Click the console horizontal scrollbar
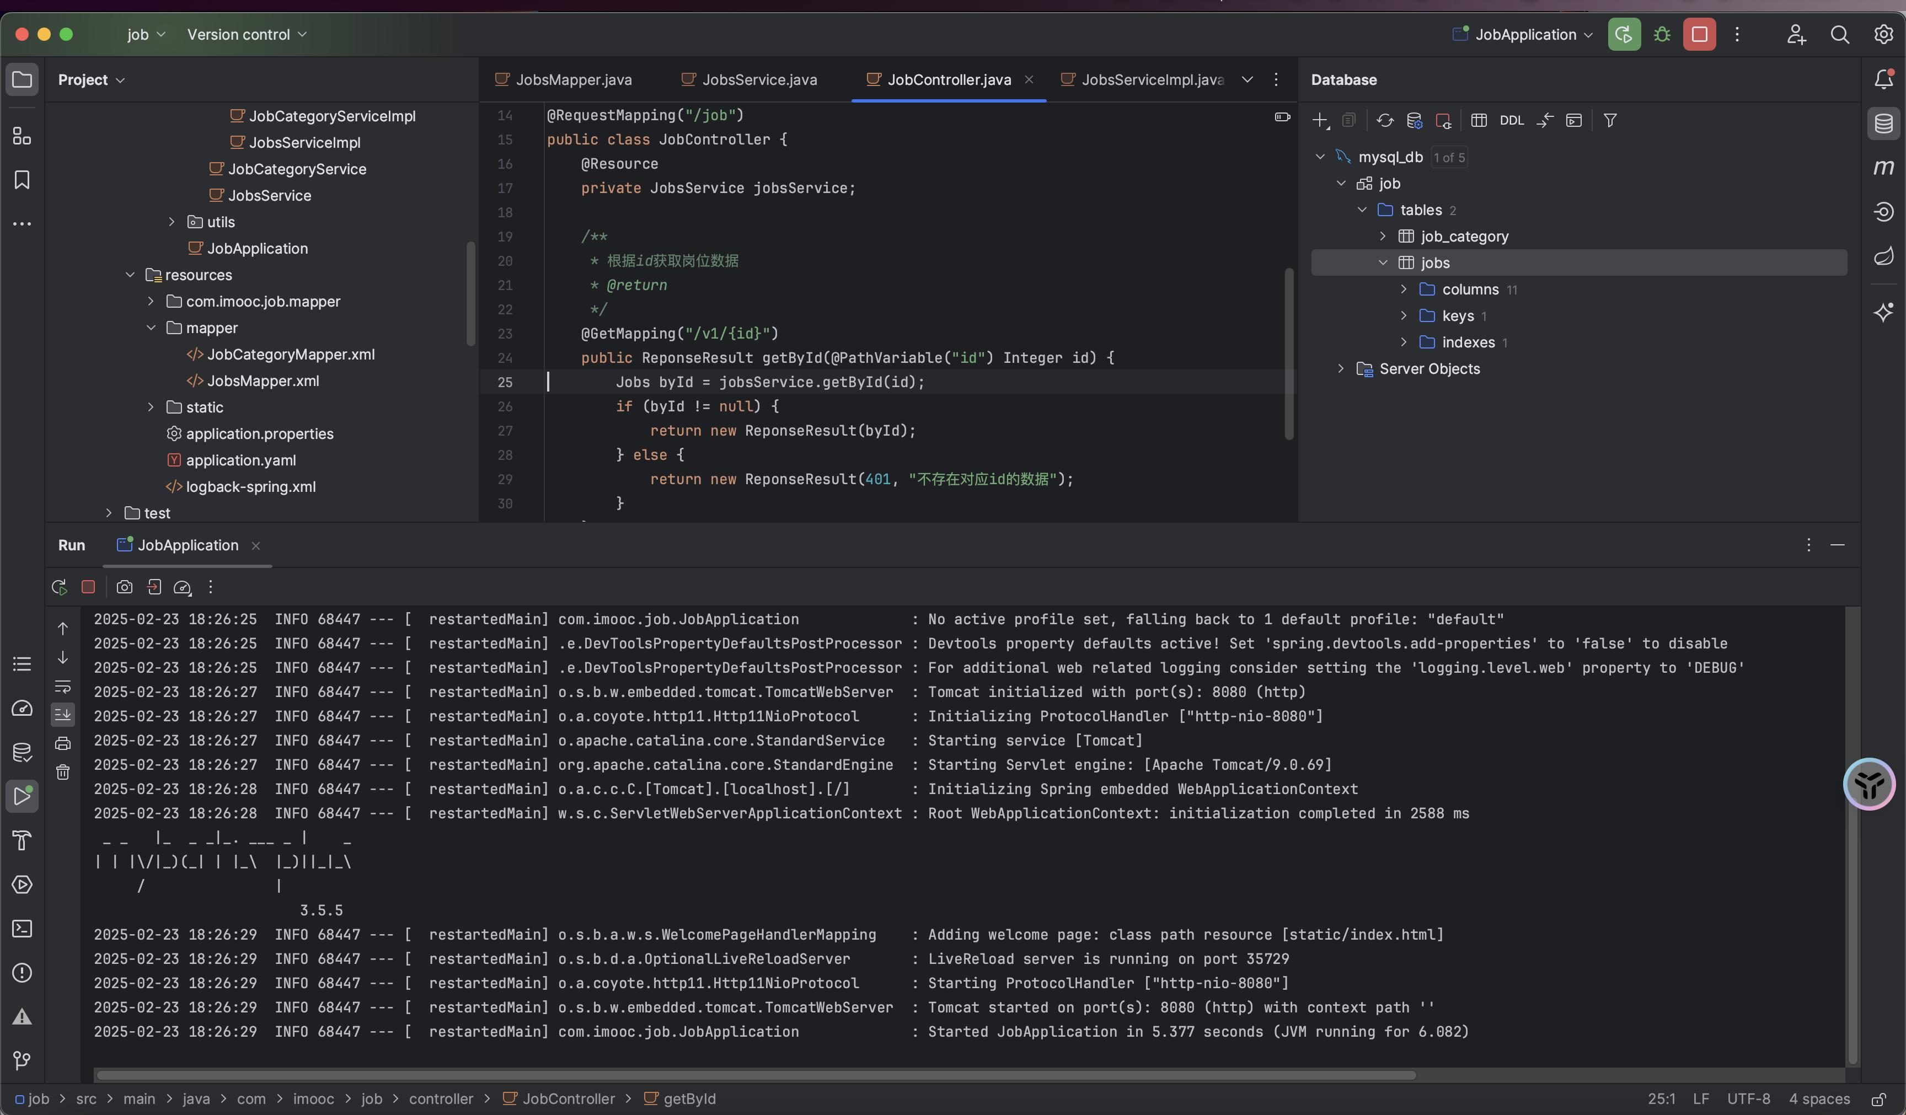 pos(756,1075)
